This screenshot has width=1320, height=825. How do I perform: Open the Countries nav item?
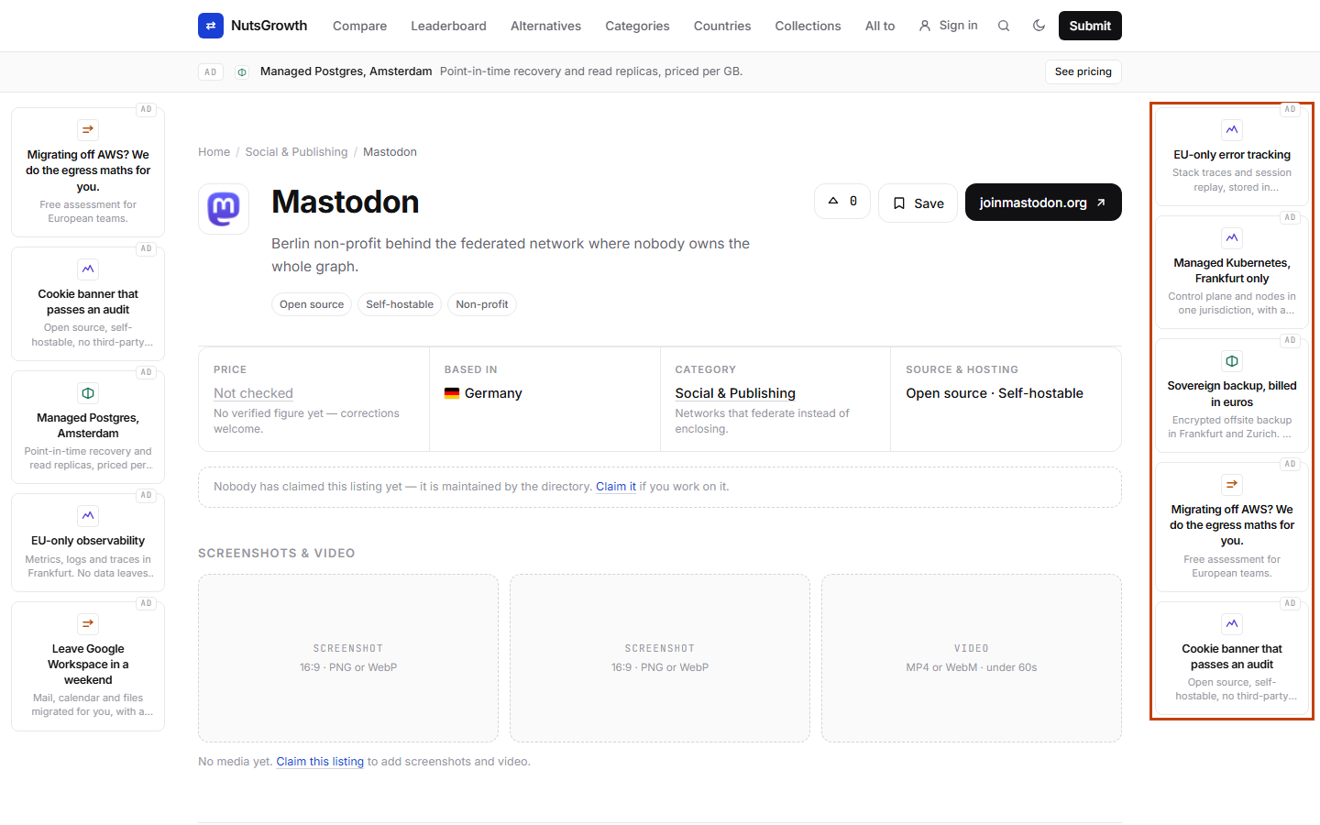pyautogui.click(x=722, y=26)
